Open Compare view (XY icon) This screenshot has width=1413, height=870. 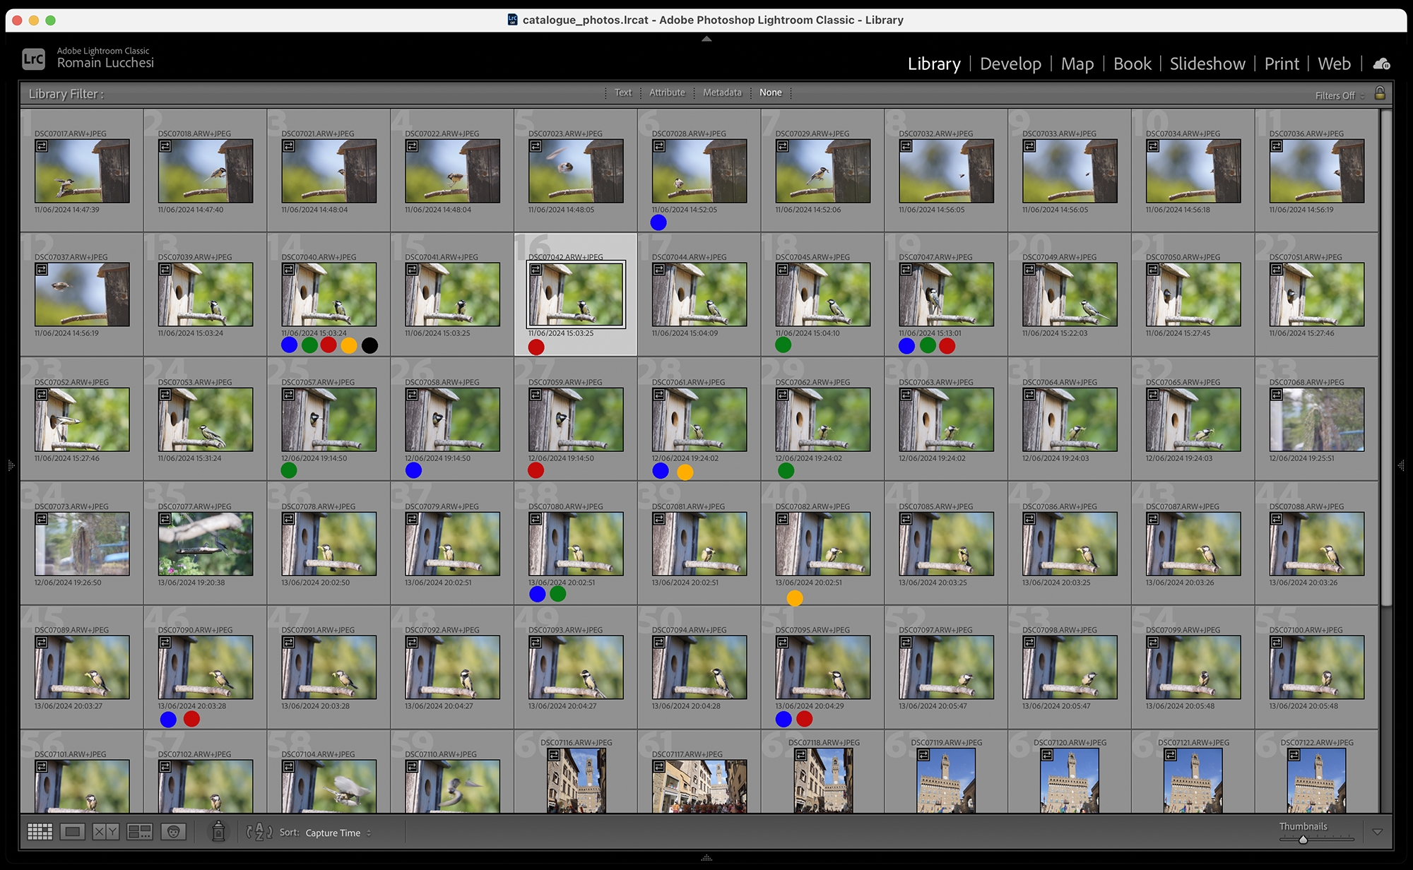pyautogui.click(x=106, y=832)
